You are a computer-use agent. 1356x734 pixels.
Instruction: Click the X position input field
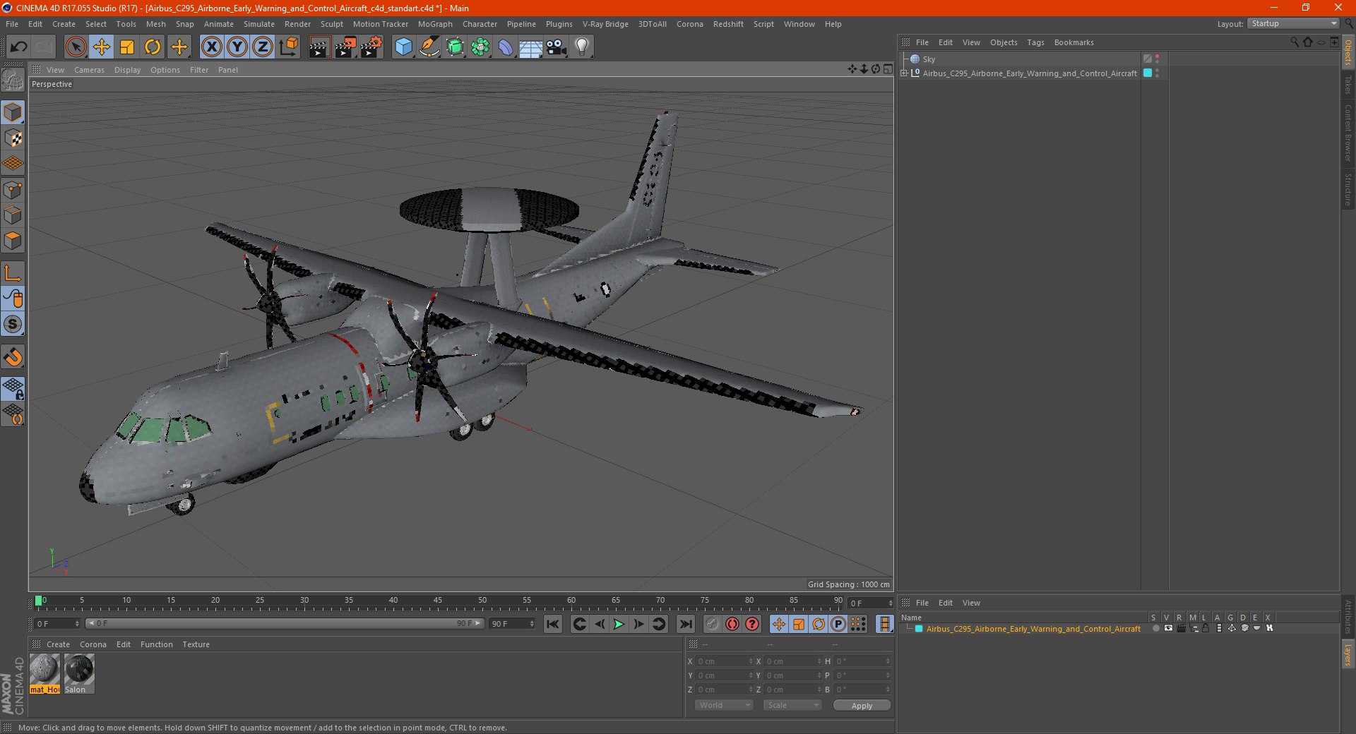click(x=725, y=661)
